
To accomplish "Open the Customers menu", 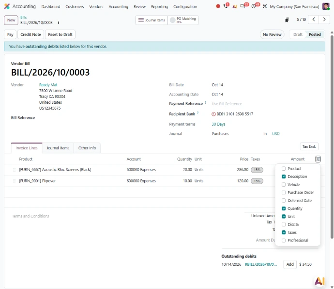I will (x=75, y=7).
